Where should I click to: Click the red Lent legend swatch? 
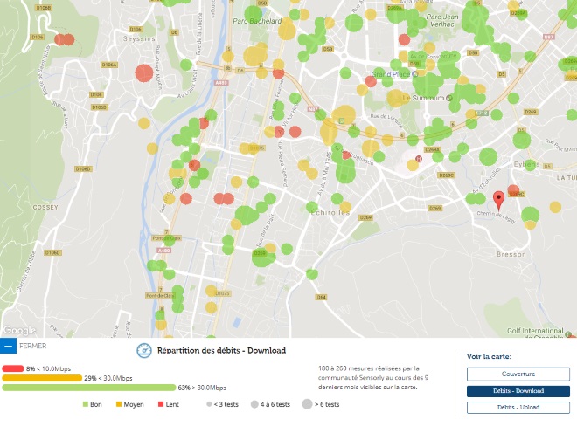coord(161,405)
